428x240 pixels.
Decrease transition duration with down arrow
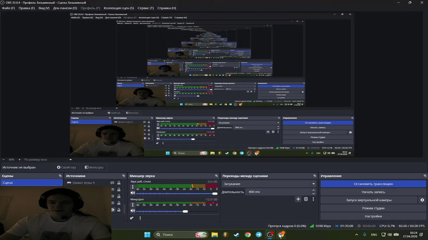click(x=313, y=194)
